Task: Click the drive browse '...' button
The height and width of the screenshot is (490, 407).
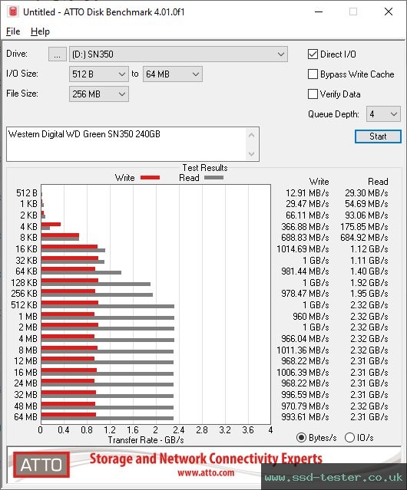Action: (x=58, y=54)
